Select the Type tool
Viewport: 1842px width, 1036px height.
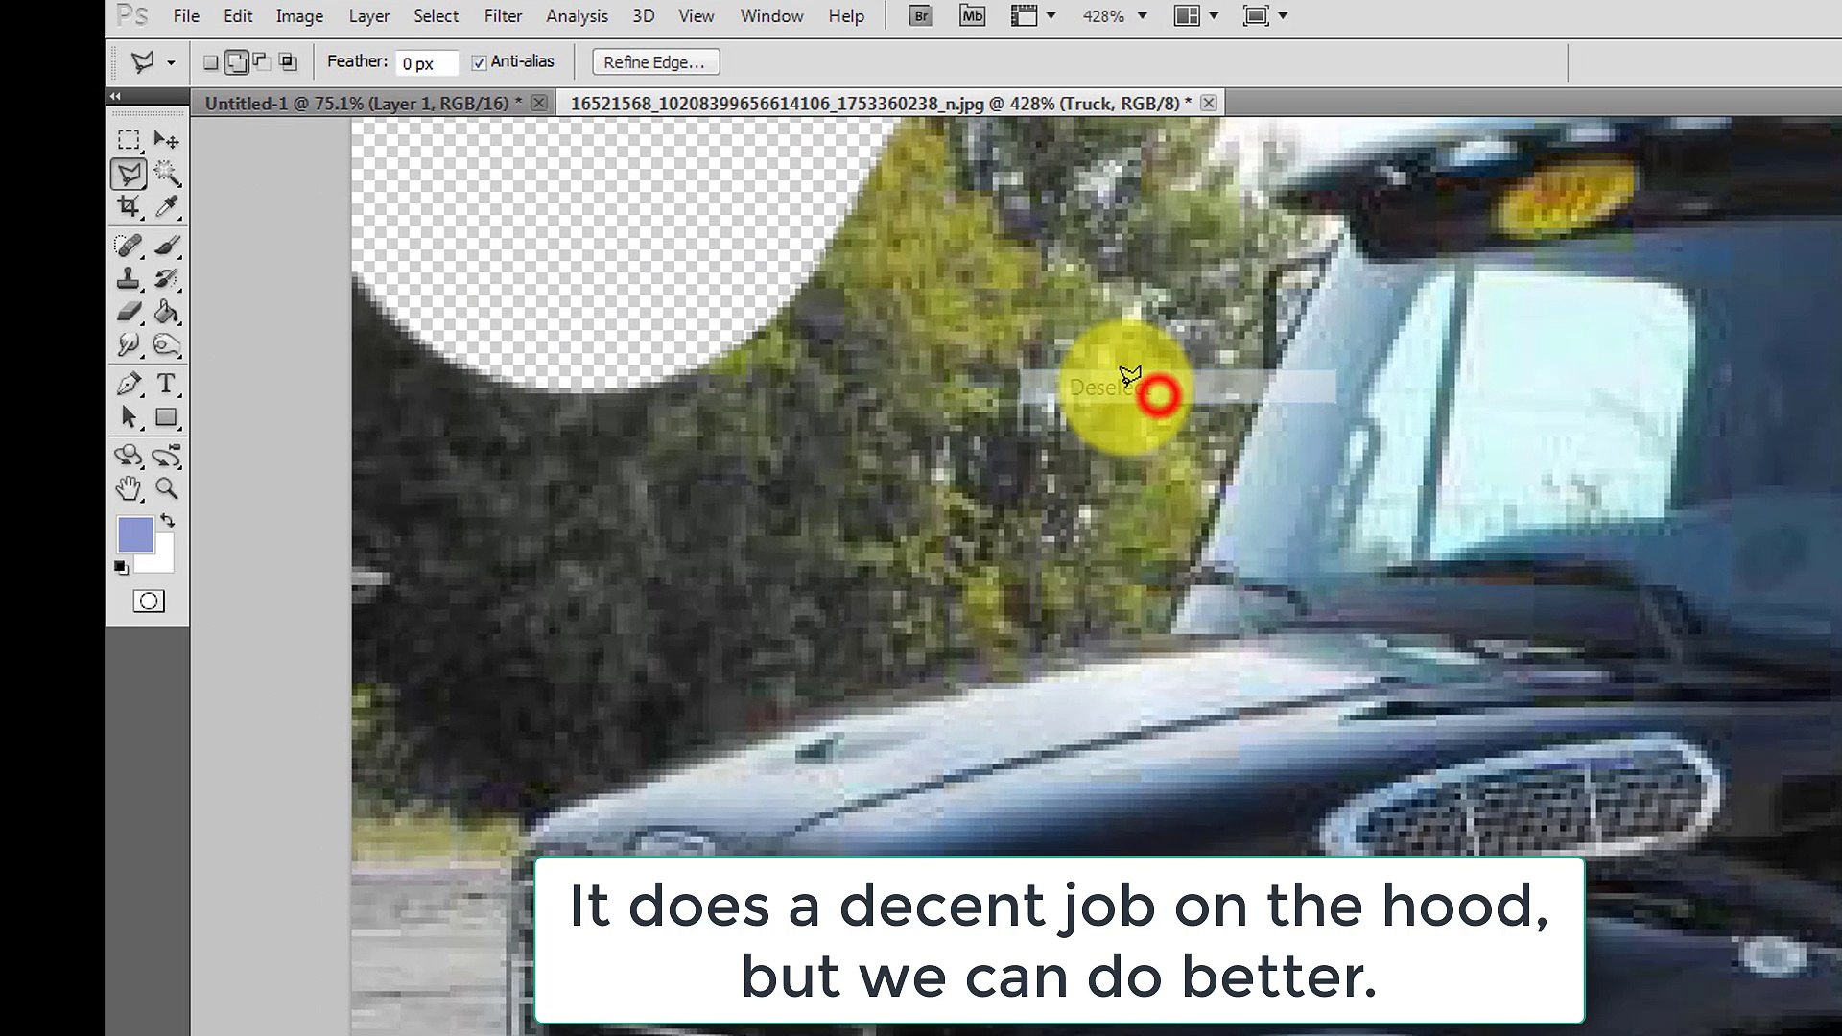point(167,384)
